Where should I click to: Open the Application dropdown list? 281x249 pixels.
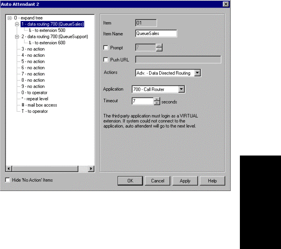(x=181, y=89)
